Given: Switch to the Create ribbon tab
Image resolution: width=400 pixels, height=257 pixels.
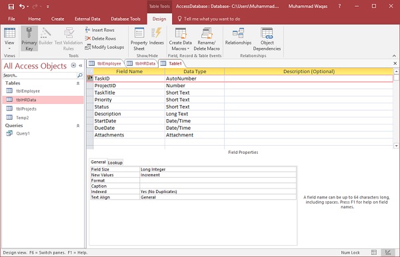Looking at the screenshot, I should pyautogui.click(x=57, y=19).
